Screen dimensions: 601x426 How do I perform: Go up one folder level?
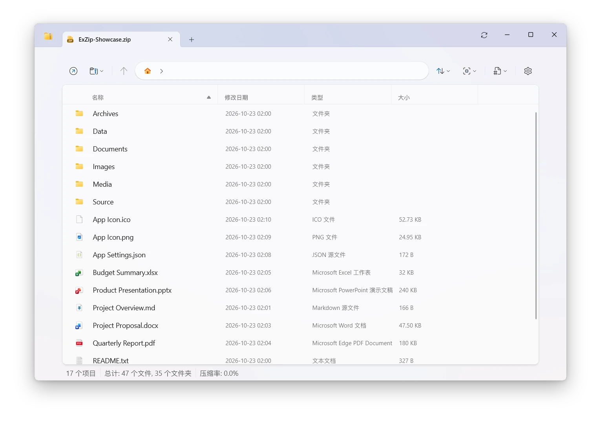124,71
